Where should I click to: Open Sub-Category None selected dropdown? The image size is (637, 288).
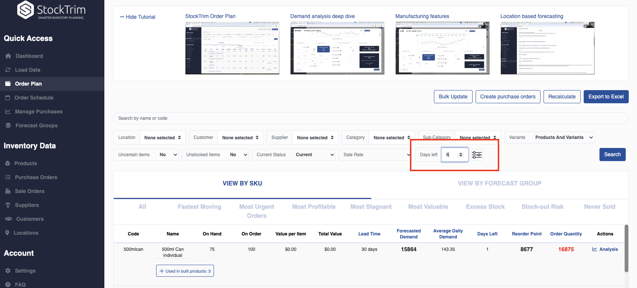click(x=478, y=138)
